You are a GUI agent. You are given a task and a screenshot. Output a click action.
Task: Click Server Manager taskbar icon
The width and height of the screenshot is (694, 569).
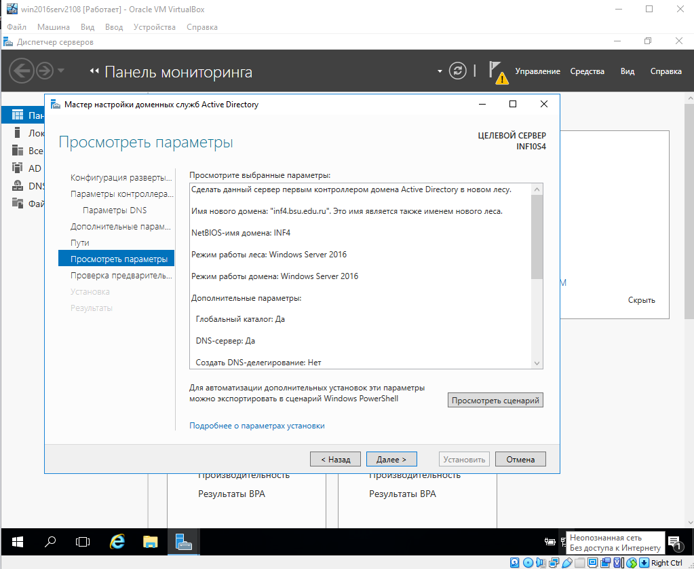[183, 542]
